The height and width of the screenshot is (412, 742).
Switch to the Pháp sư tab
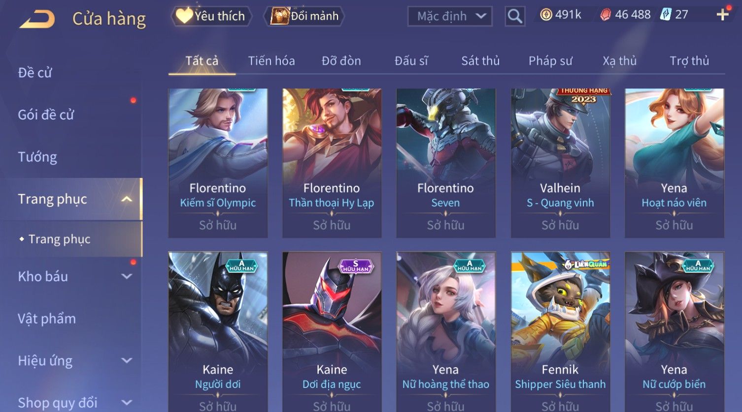pyautogui.click(x=550, y=61)
